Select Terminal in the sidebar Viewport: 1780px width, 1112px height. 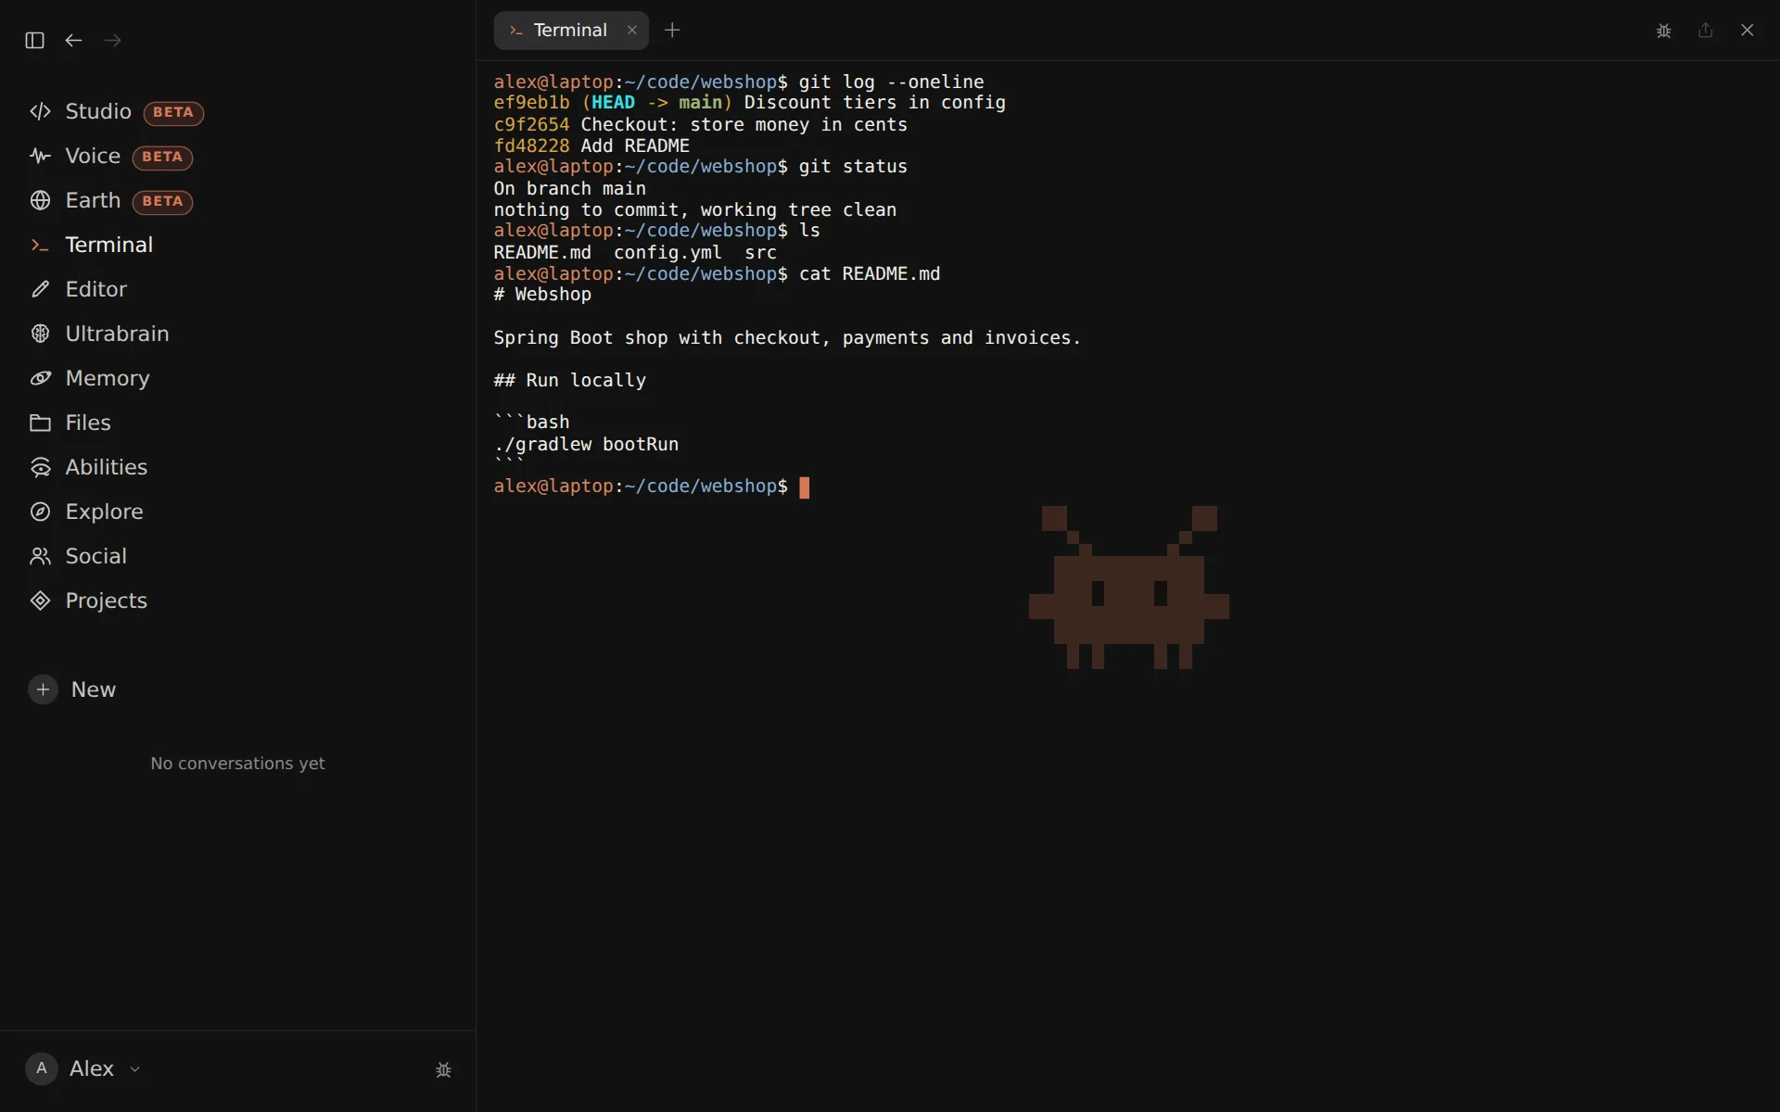point(91,246)
